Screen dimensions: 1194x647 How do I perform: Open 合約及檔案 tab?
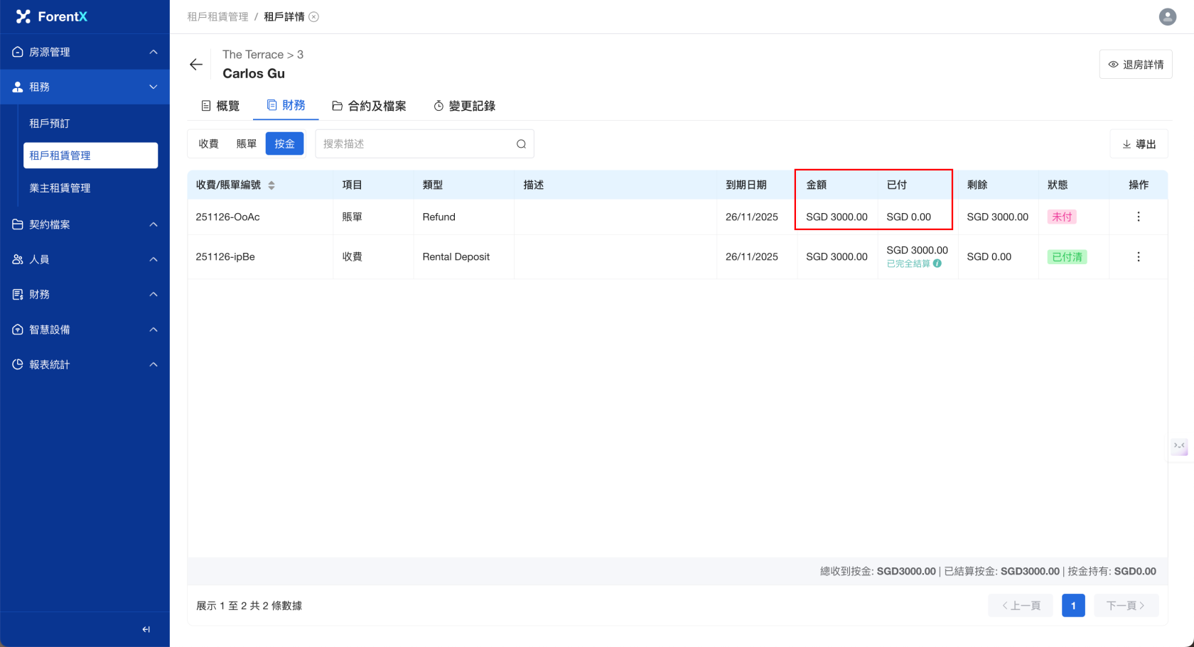coord(369,106)
